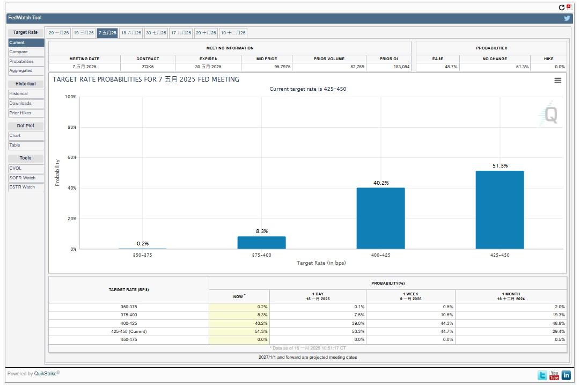Click the LinkedIn icon in footer
The image size is (580, 385).
coord(566,375)
